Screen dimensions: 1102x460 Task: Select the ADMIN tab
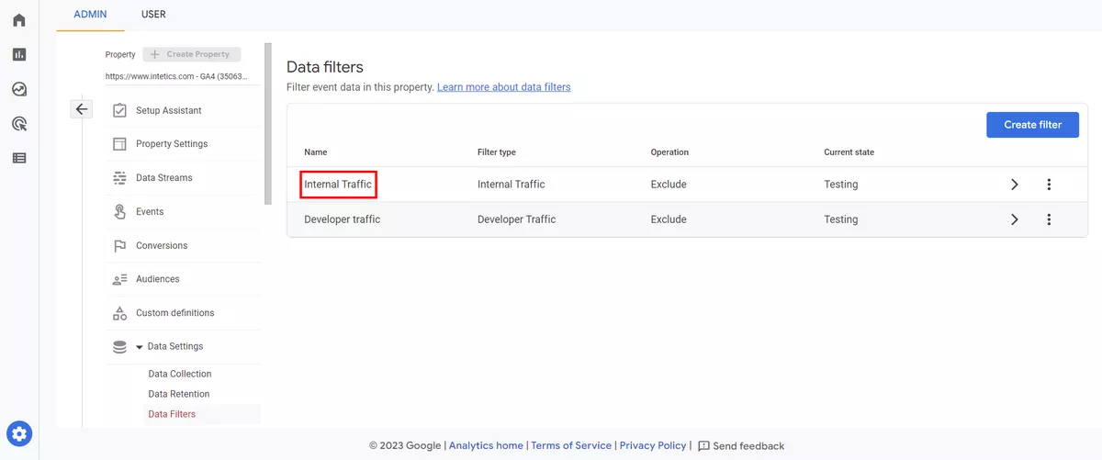pos(90,14)
